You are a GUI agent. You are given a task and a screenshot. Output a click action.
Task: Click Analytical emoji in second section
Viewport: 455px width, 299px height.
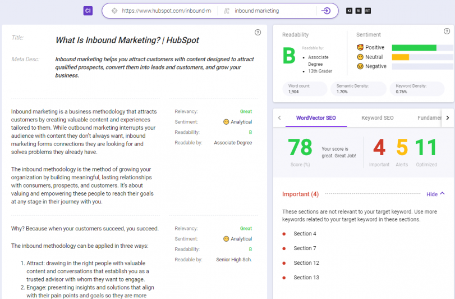coord(226,239)
